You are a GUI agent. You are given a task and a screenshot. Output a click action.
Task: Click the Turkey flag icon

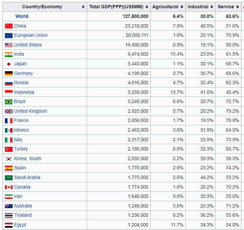(x=9, y=149)
